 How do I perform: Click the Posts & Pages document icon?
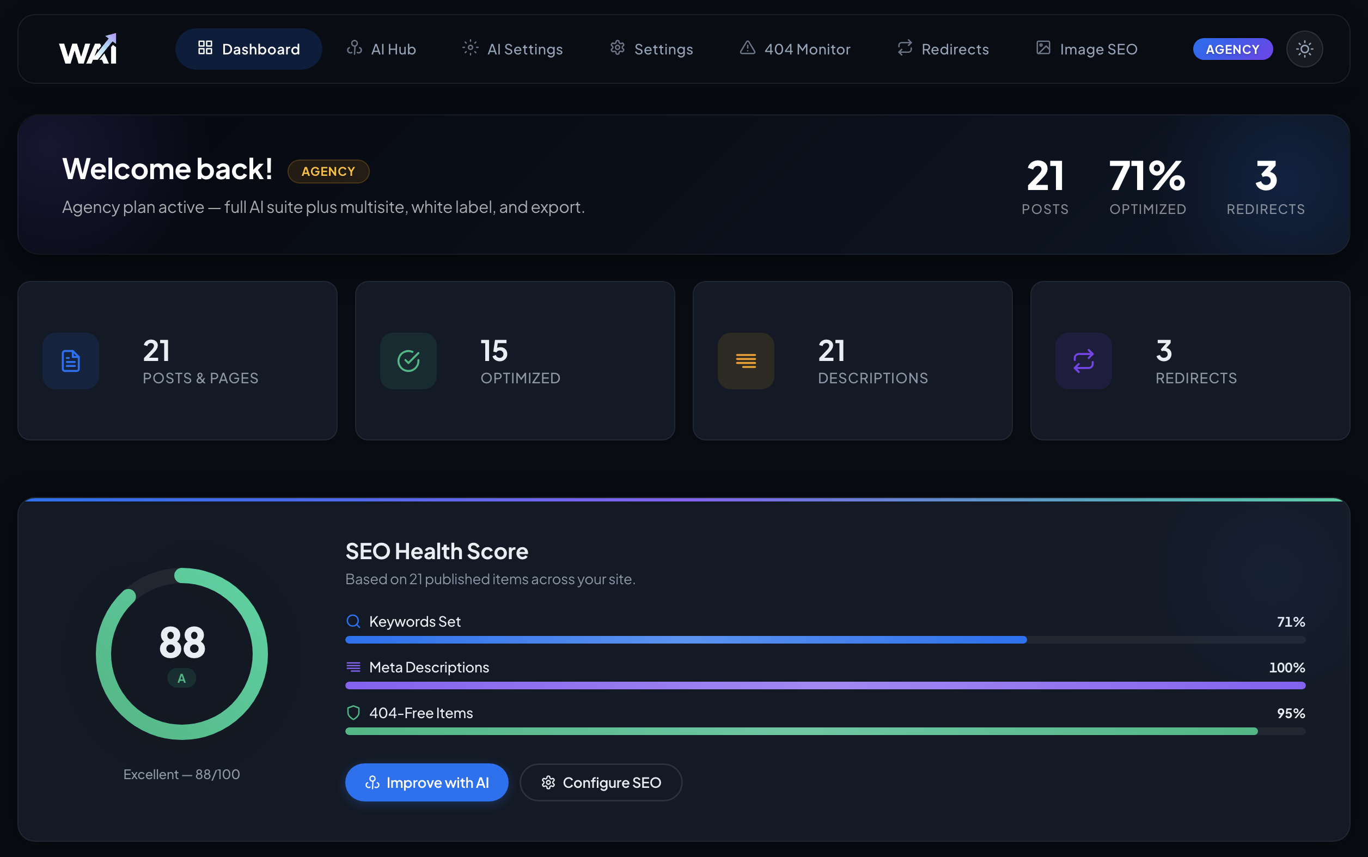pos(71,361)
